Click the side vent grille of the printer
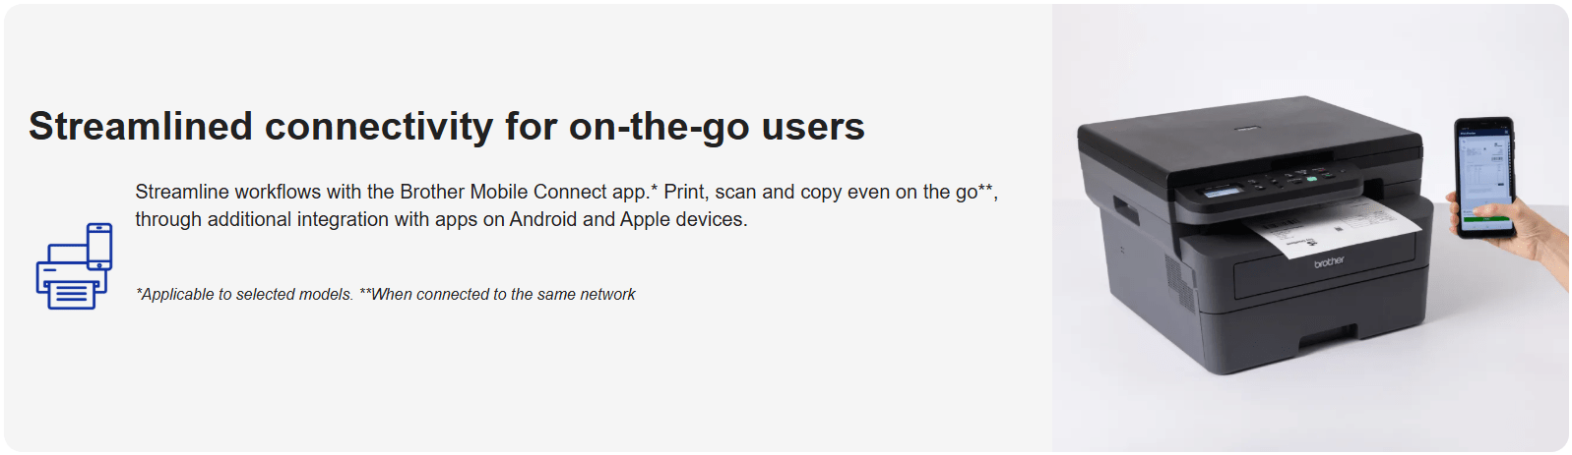The height and width of the screenshot is (455, 1572). point(1180,285)
